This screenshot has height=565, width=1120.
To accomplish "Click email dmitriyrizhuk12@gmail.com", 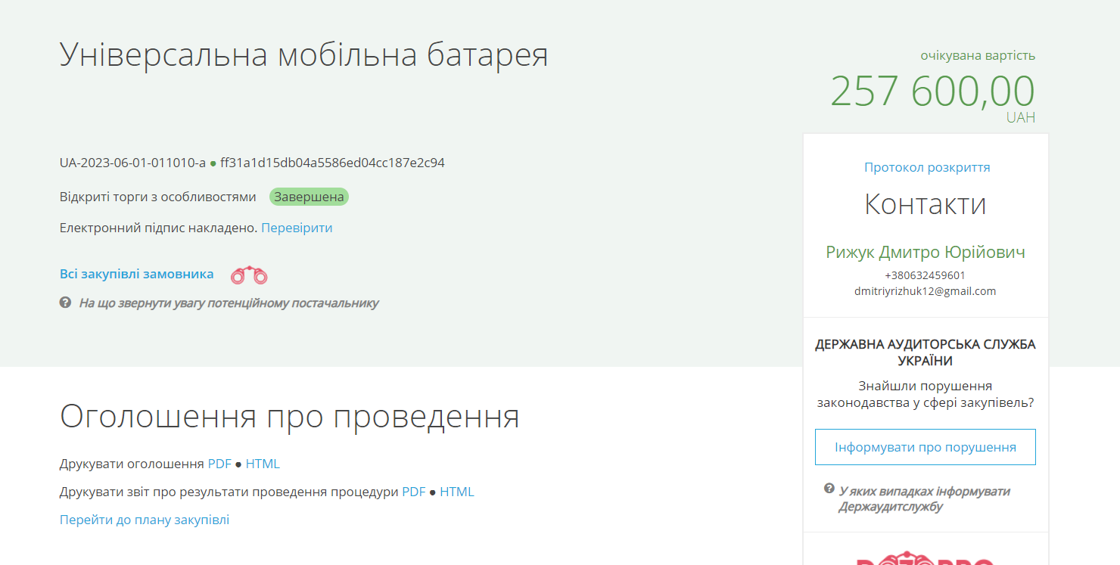I will click(x=926, y=290).
